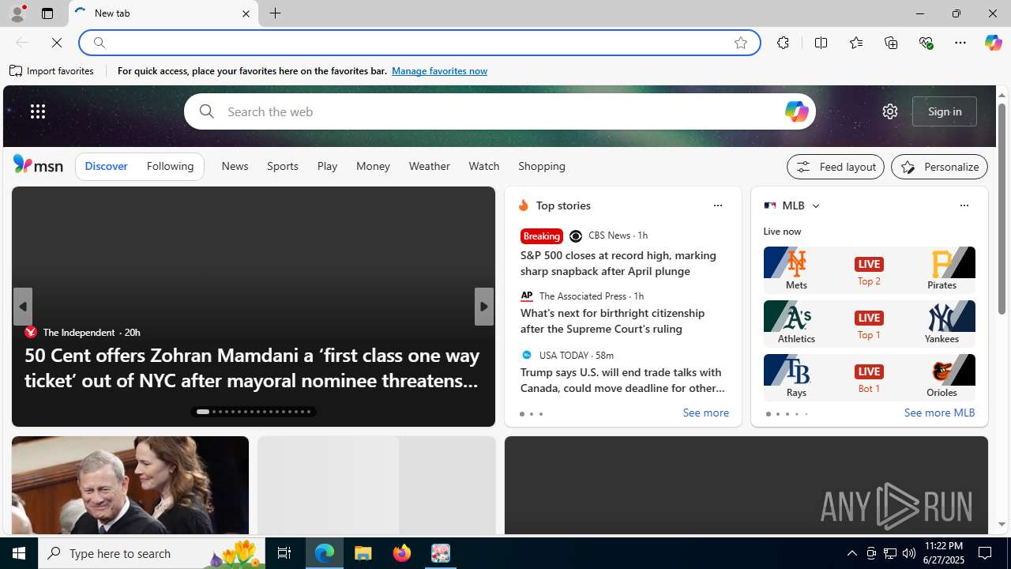Open the Sports tab
Screen dimensions: 1011x569
click(282, 167)
